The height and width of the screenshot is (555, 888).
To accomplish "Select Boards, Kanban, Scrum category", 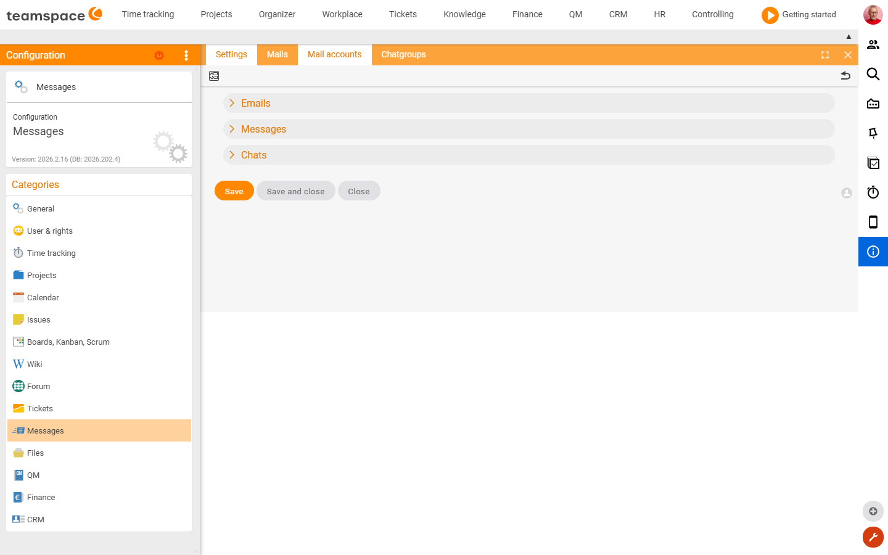I will [99, 342].
